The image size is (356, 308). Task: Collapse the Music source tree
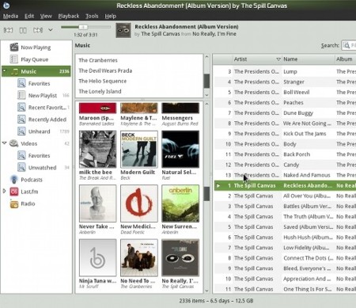(5, 70)
